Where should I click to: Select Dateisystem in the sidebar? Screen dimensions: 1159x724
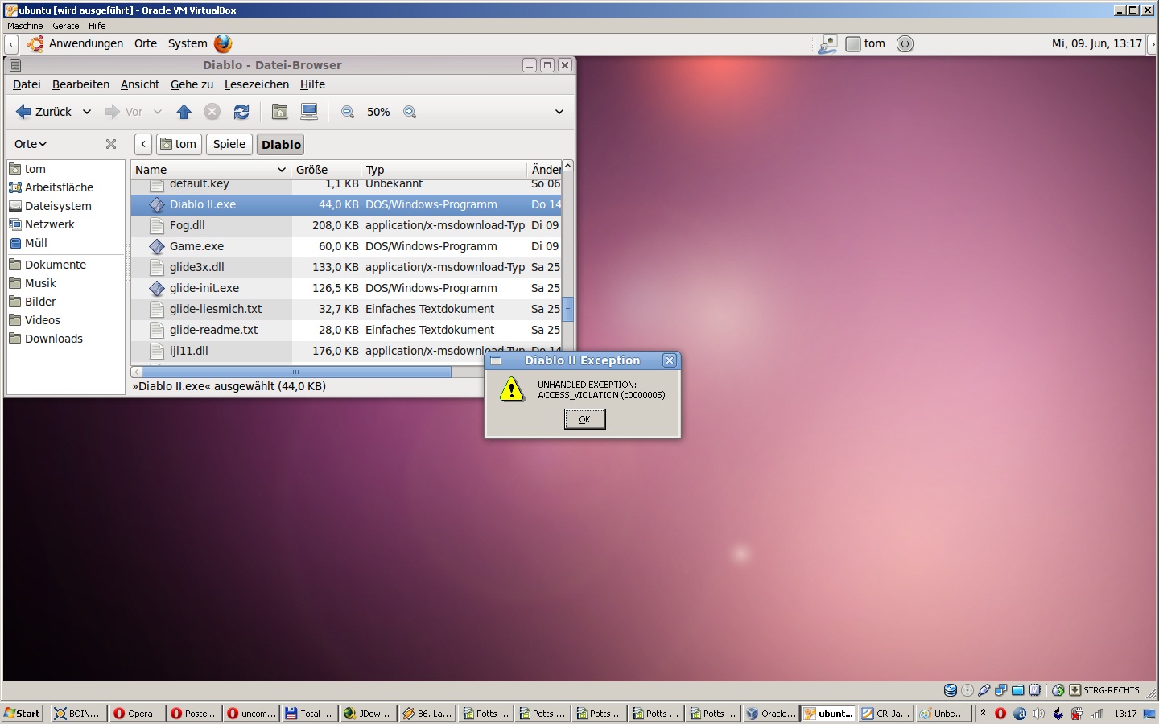click(58, 206)
